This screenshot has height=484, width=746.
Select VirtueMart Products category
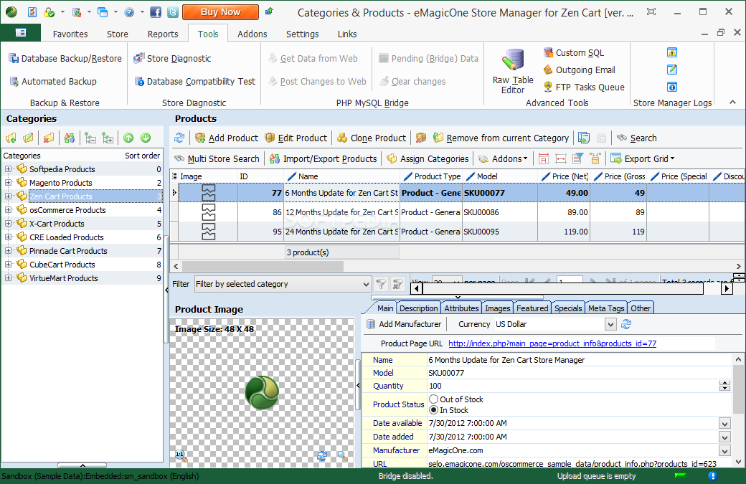[x=63, y=278]
